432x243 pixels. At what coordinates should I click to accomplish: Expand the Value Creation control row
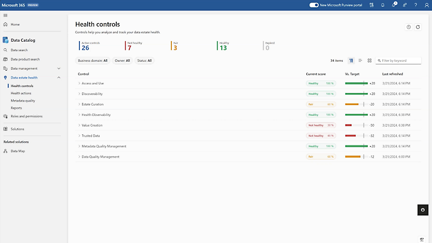(79, 125)
